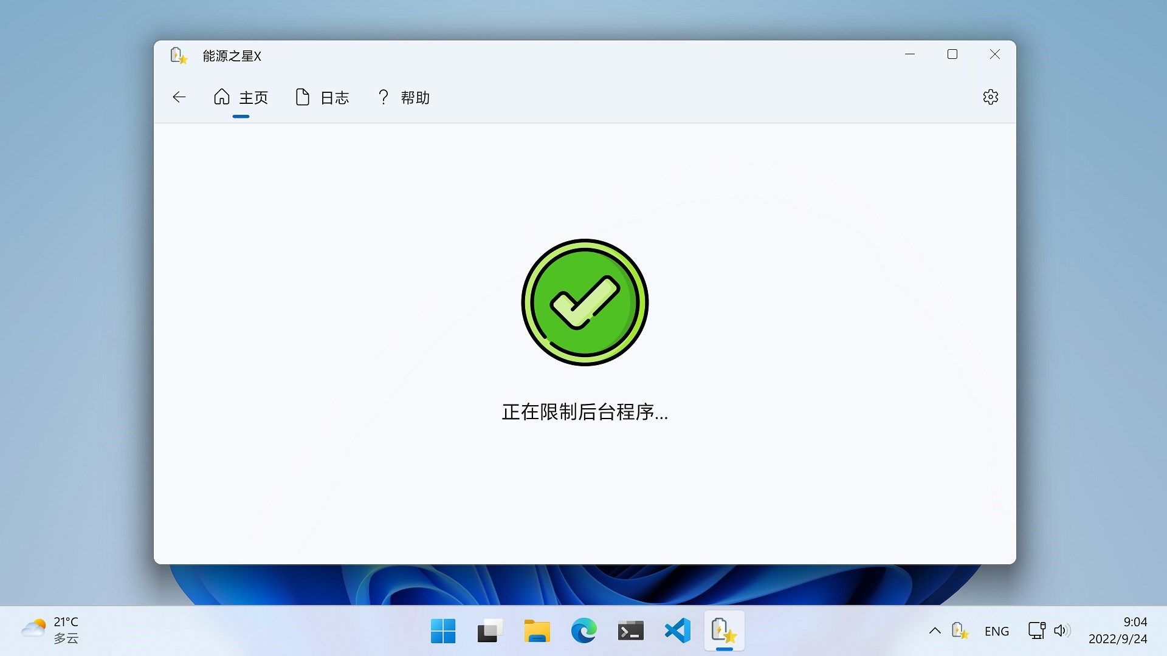Open the 帮助 help tab

coord(403,98)
